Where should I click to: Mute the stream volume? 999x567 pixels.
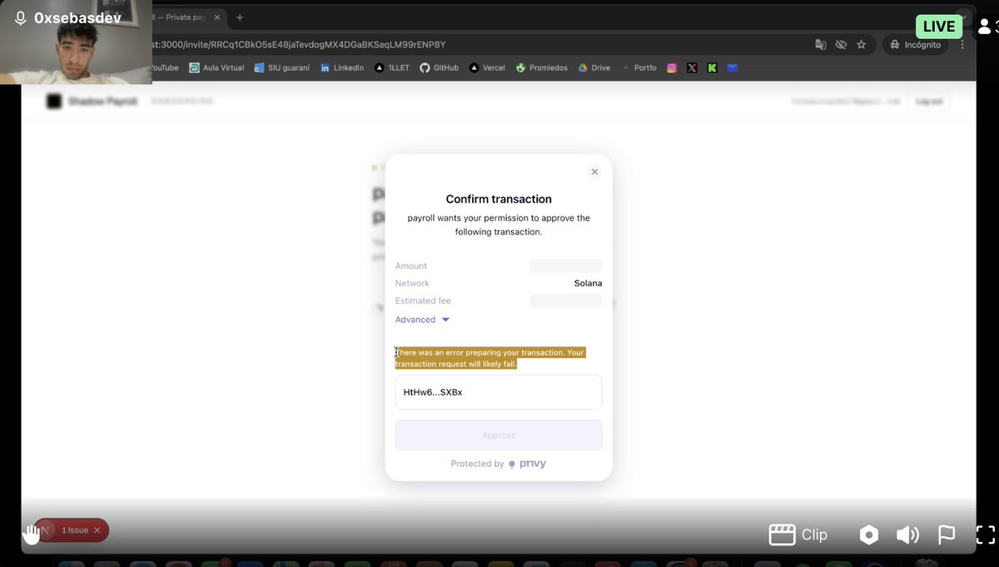[907, 535]
